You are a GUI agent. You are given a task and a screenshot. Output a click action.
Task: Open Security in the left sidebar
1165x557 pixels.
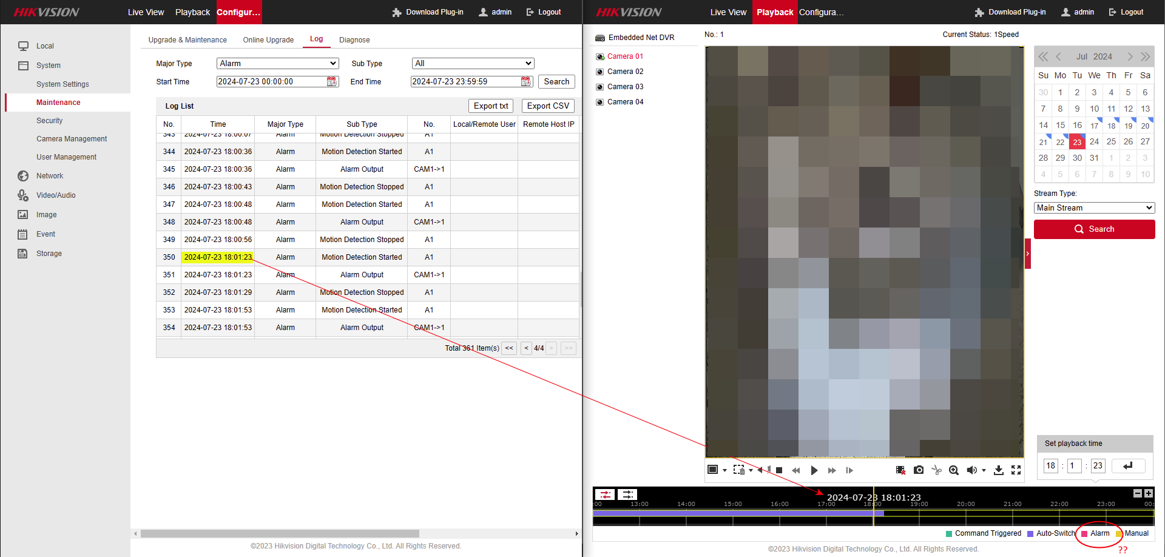[x=49, y=121]
